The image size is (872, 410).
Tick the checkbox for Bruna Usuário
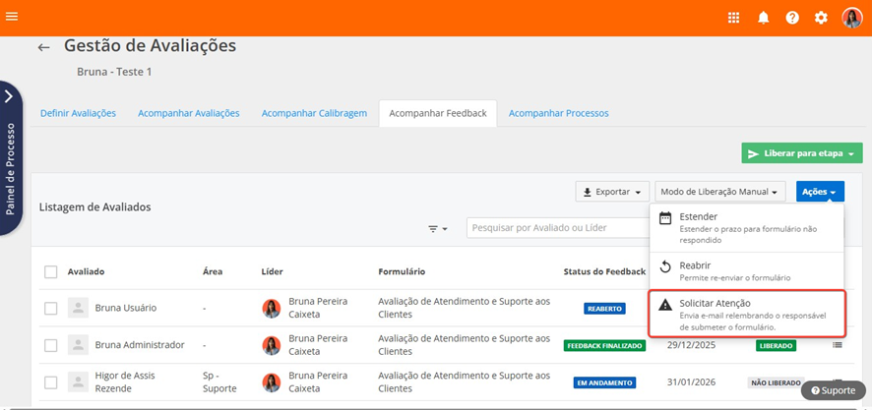[50, 309]
